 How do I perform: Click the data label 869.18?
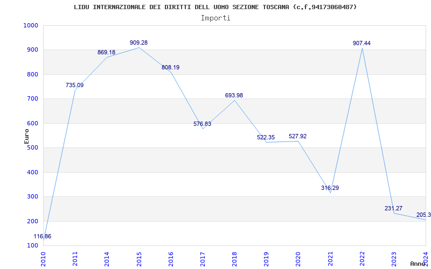(x=106, y=52)
